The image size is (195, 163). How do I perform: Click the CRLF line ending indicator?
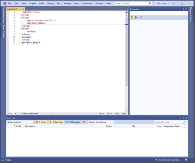[x=124, y=114]
